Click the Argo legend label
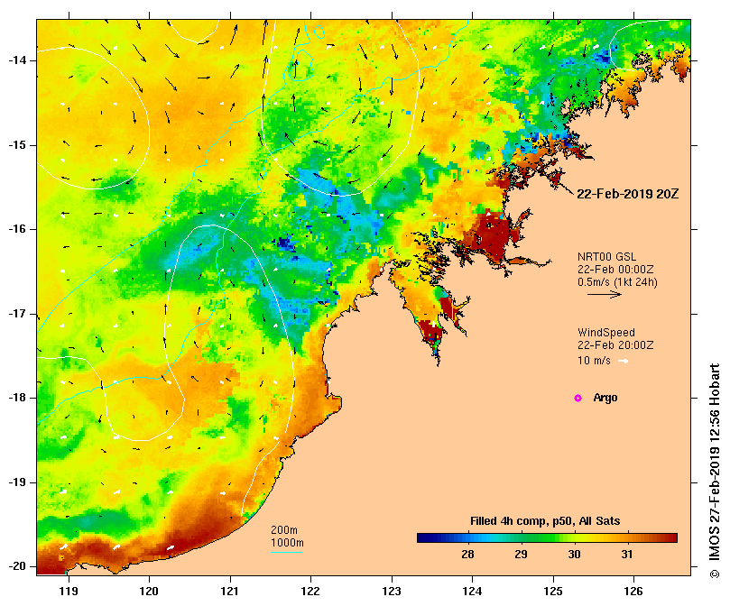Screen dimensions: 730x606 [605, 398]
